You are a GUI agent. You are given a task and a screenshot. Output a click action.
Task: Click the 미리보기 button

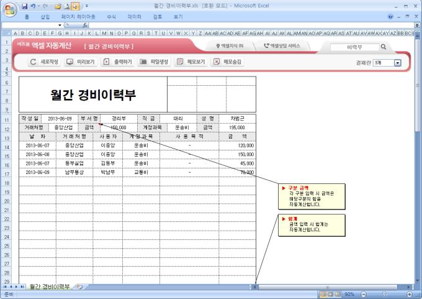point(81,62)
